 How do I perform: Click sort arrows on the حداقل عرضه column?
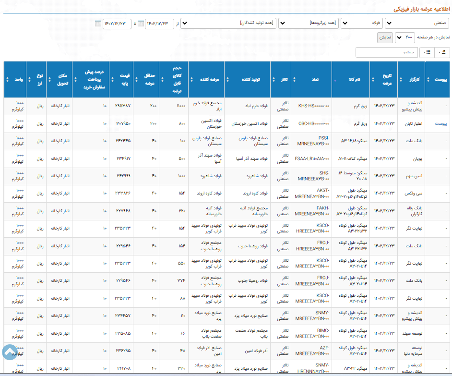pos(136,80)
